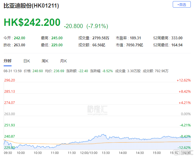Click the 14:30 time marker on axis
The height and width of the screenshot is (157, 195).
[x=140, y=153]
